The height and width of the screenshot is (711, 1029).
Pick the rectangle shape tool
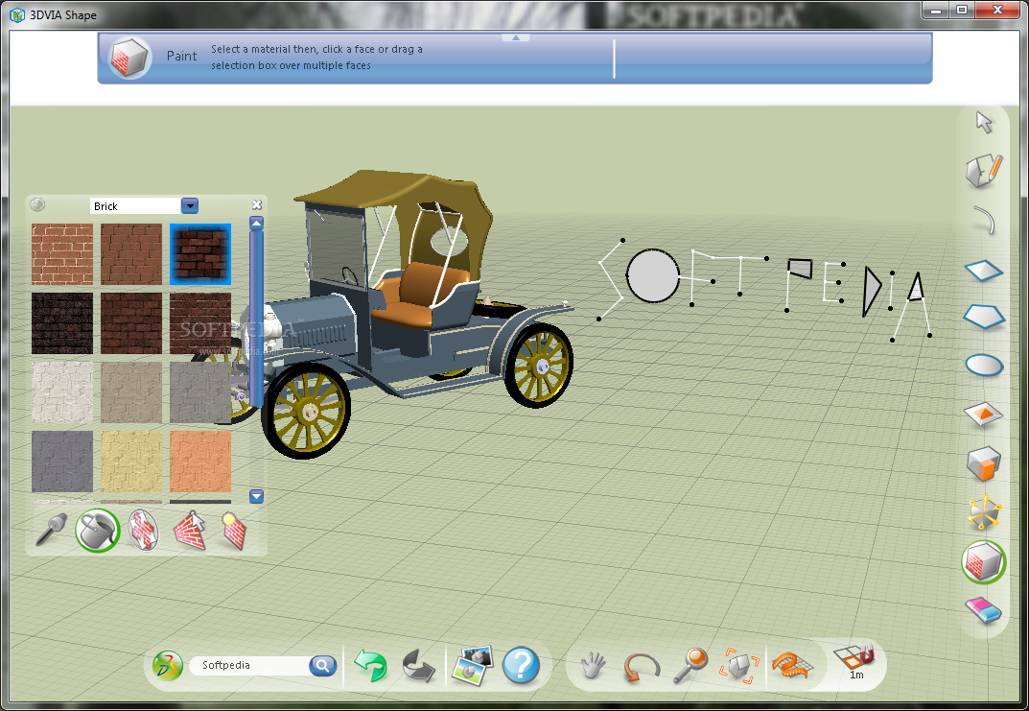point(984,270)
